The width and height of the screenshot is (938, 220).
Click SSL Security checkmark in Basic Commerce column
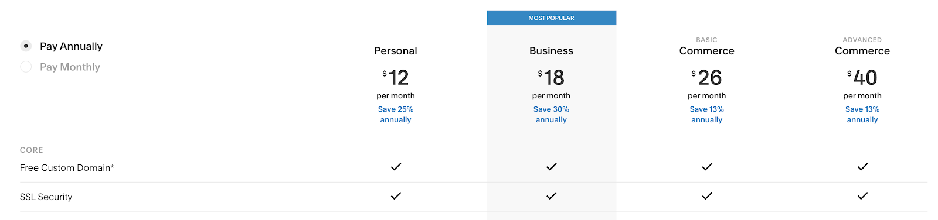(707, 196)
